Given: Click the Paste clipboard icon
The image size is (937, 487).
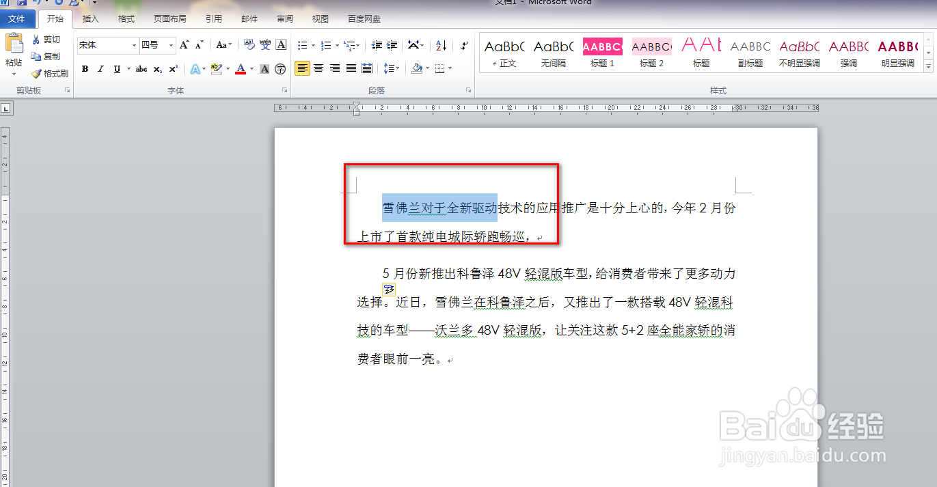Looking at the screenshot, I should coord(14,43).
